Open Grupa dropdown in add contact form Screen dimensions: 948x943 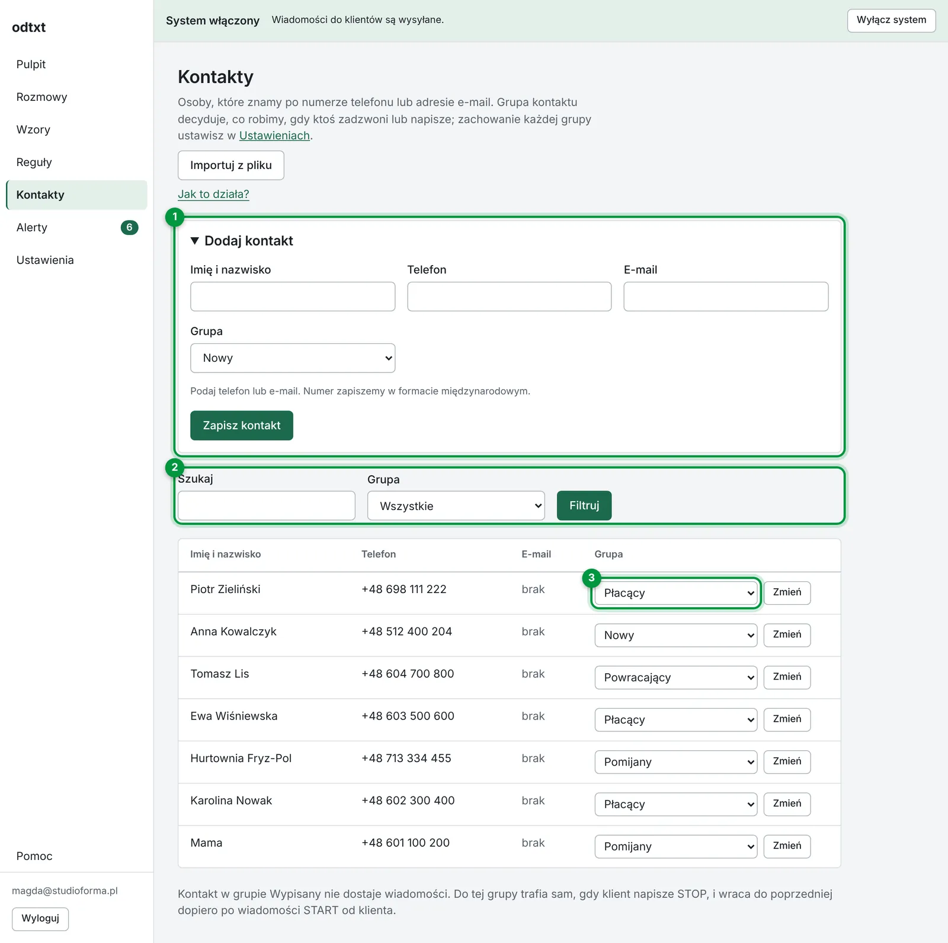point(293,358)
